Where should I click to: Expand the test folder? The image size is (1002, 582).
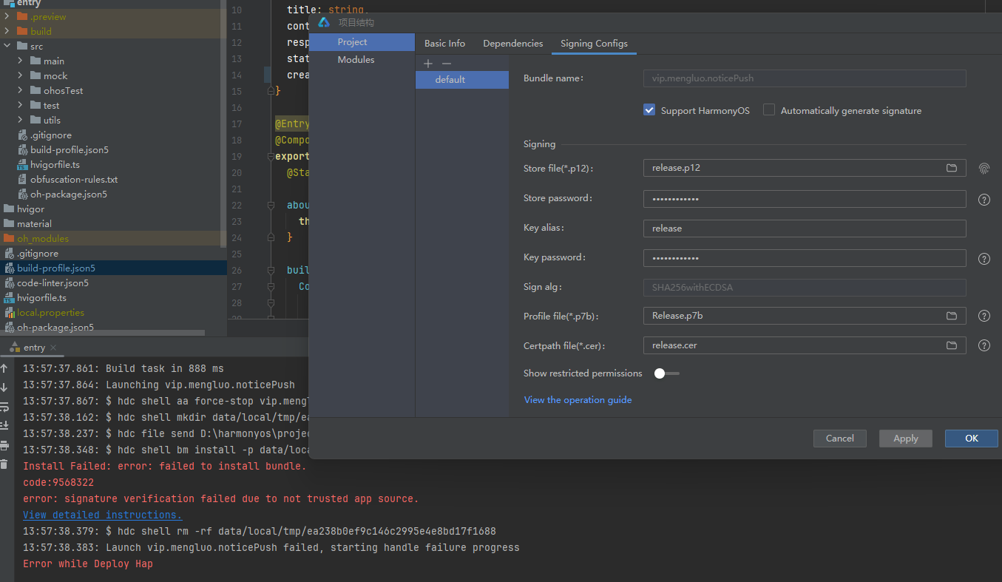click(20, 105)
